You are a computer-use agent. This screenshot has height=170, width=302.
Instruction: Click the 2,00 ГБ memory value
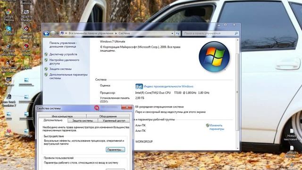[140, 98]
